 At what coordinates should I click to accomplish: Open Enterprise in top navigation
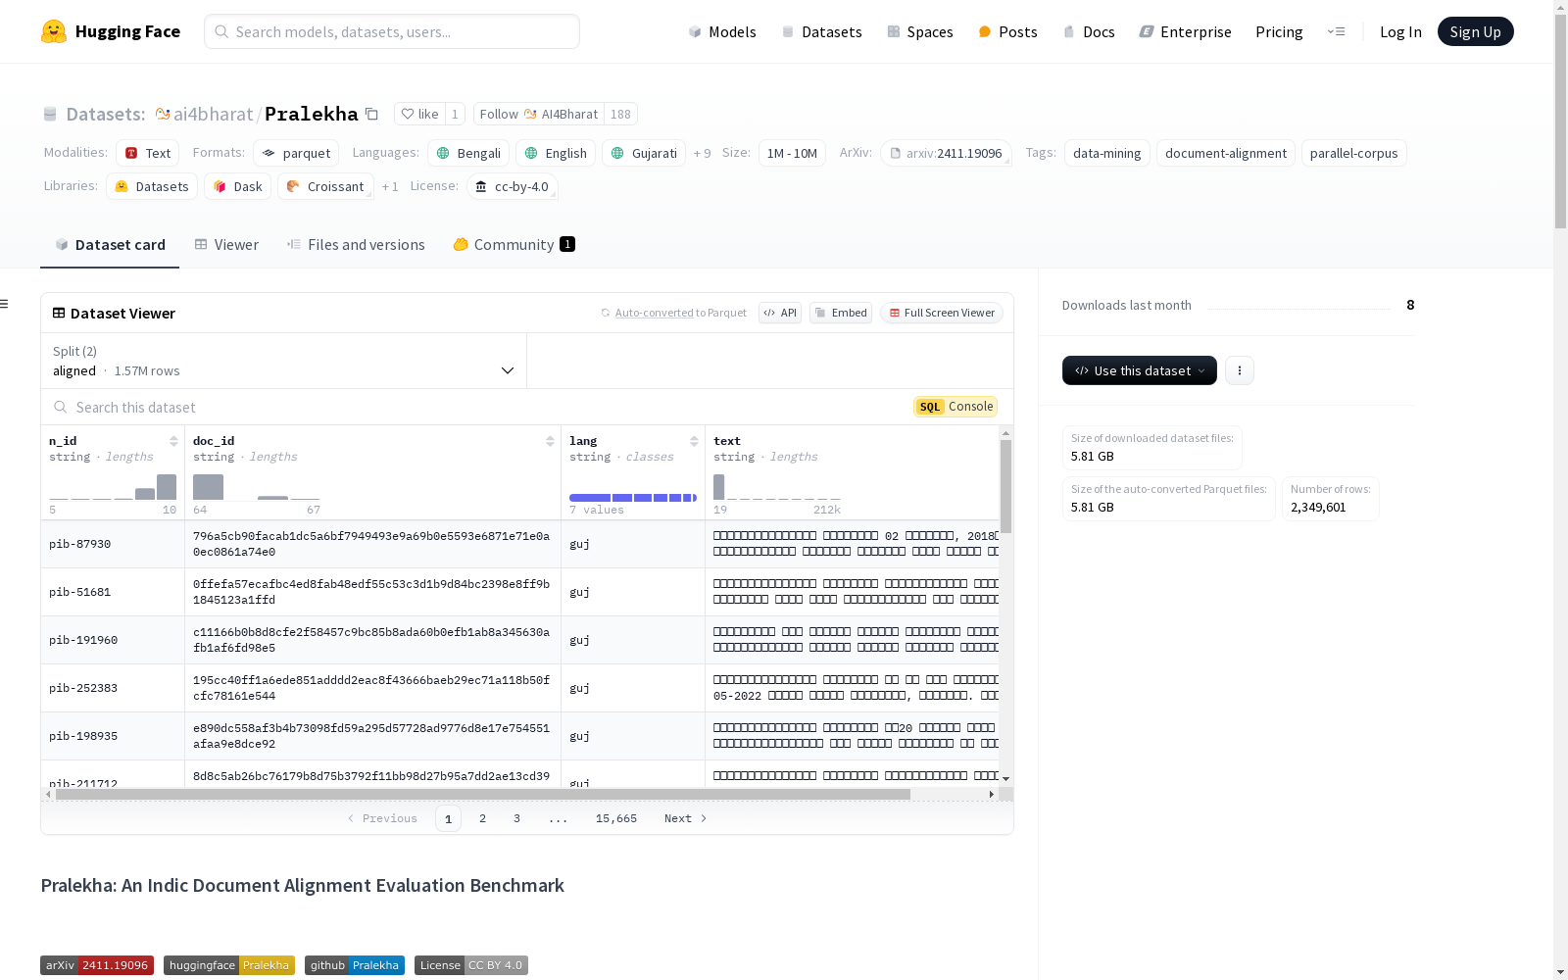pyautogui.click(x=1185, y=31)
